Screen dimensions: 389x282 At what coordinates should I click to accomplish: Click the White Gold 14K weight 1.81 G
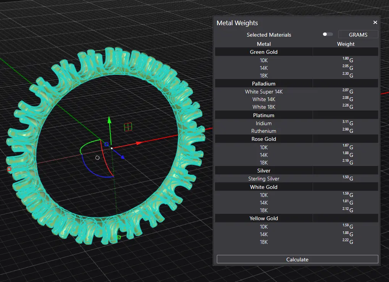pos(347,202)
